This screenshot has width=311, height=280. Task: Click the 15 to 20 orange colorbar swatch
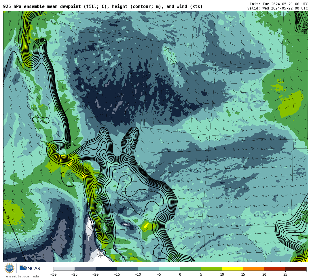(x=253, y=269)
